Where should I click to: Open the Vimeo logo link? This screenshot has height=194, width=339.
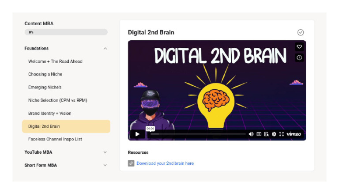[x=294, y=134]
